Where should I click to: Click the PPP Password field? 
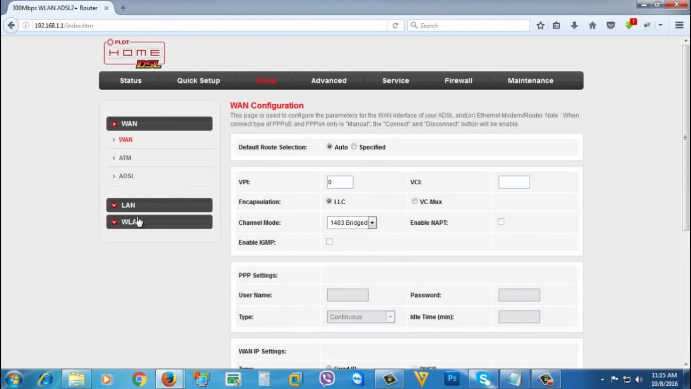[x=519, y=295]
